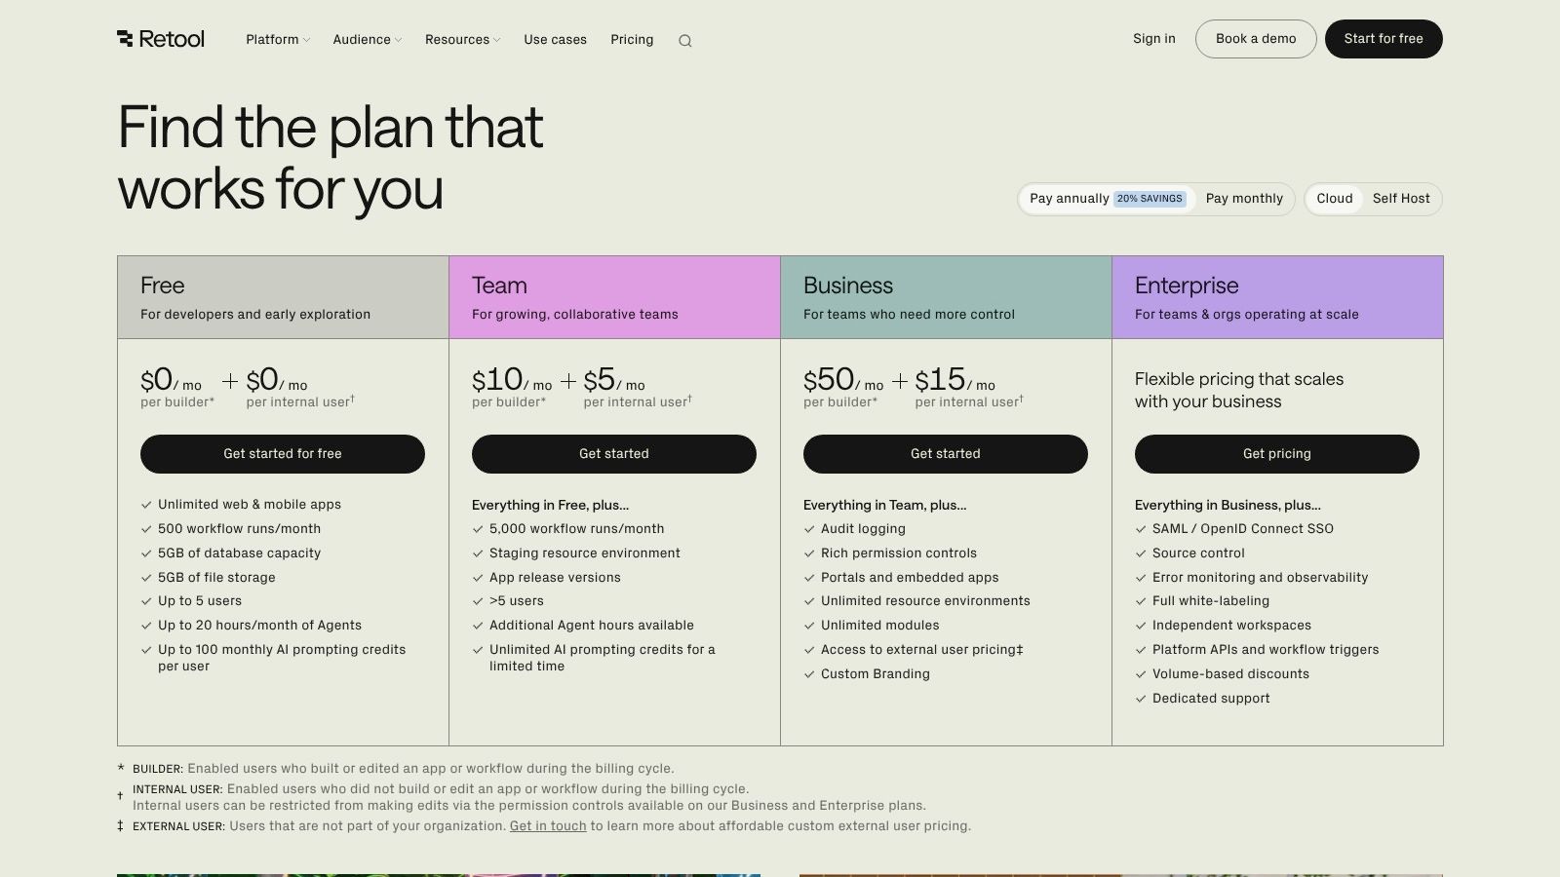Click the Book a demo button
The image size is (1560, 877).
[x=1256, y=39]
